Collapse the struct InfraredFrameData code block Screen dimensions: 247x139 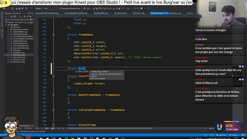pos(53,110)
